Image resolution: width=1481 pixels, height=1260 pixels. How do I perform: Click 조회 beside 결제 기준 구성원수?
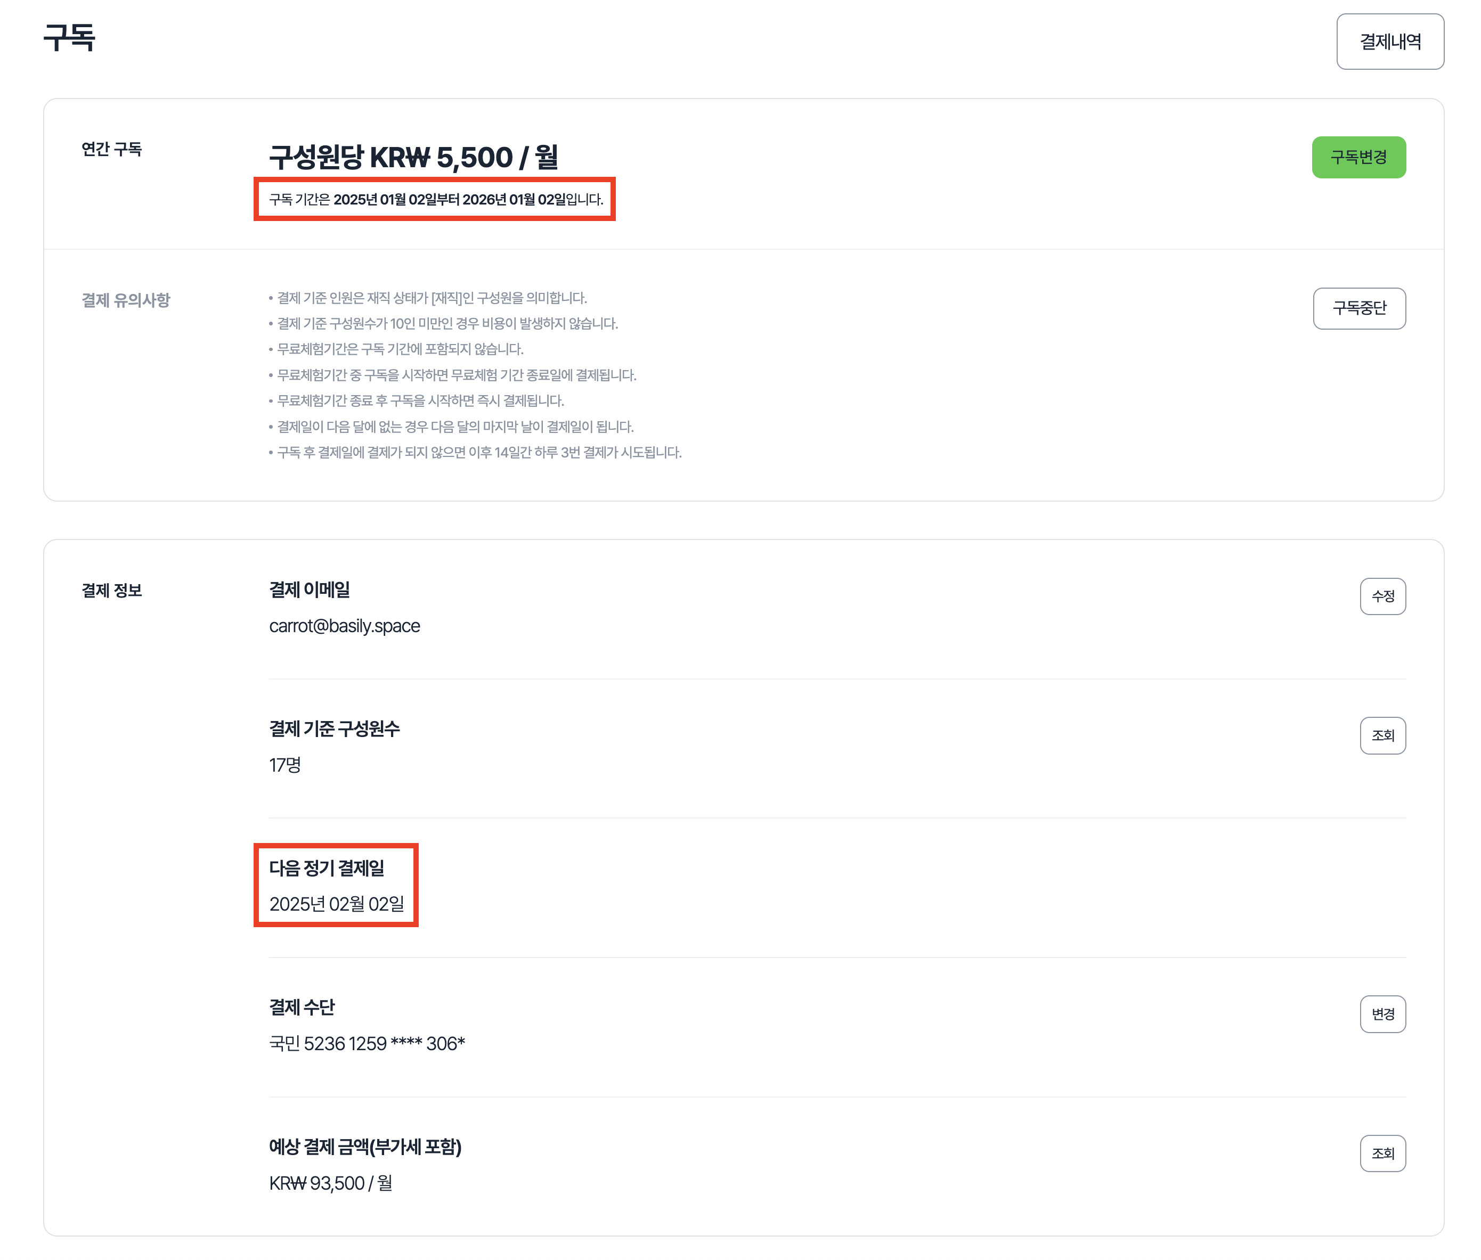point(1382,735)
